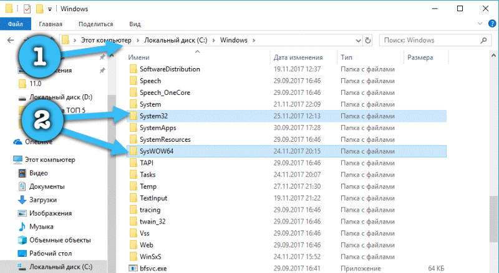Open OneDrive in the navigation pane

[x=33, y=142]
